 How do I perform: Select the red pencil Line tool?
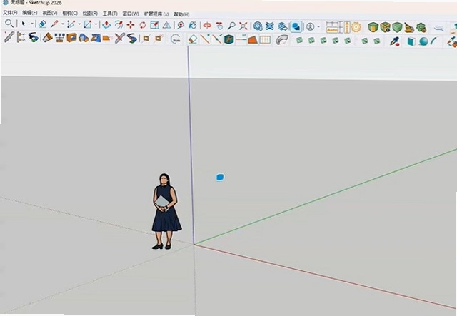coord(54,24)
